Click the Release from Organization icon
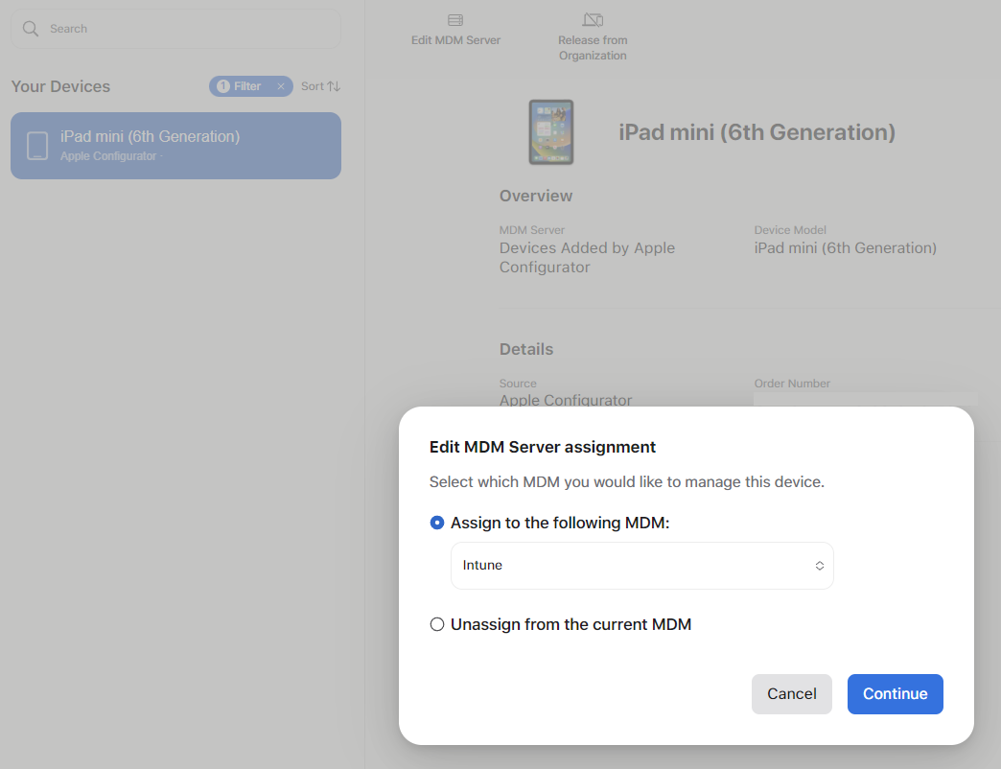Image resolution: width=1001 pixels, height=769 pixels. point(593,20)
